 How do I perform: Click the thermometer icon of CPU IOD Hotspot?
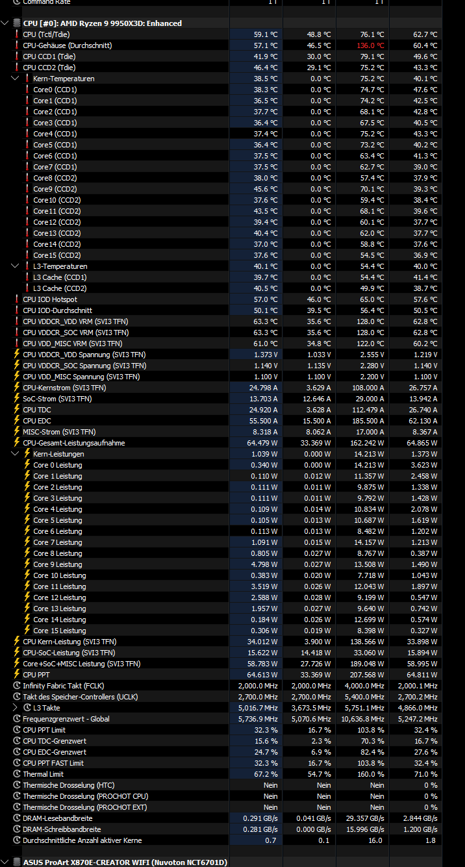tap(16, 299)
